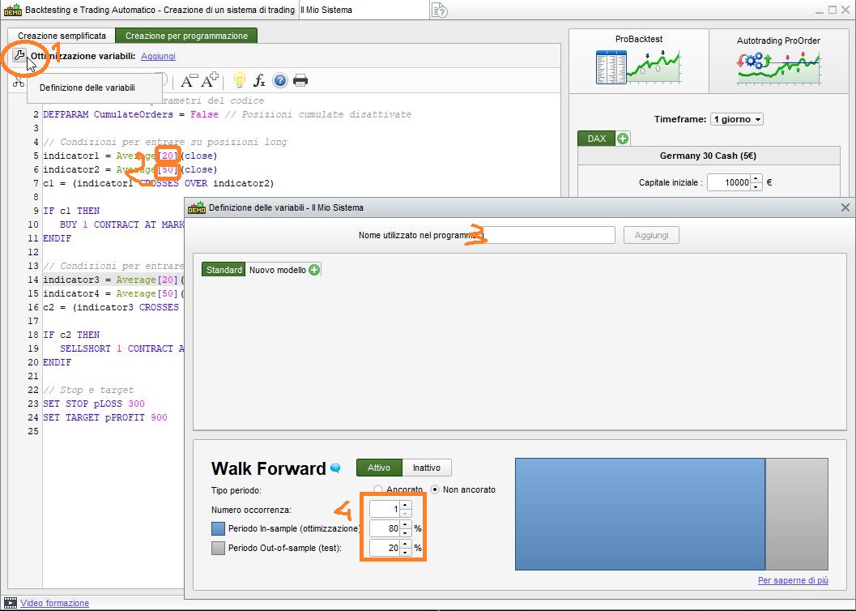The height and width of the screenshot is (611, 856).
Task: Increase Out-of-sample period percentage
Action: coord(405,544)
